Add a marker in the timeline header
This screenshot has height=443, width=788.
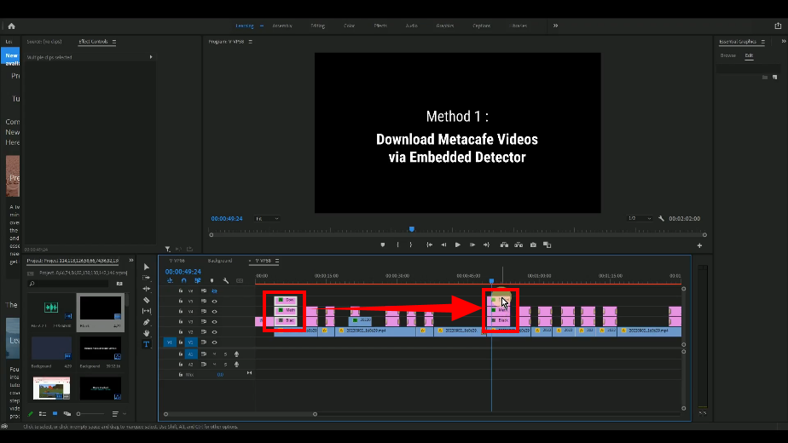(x=211, y=281)
